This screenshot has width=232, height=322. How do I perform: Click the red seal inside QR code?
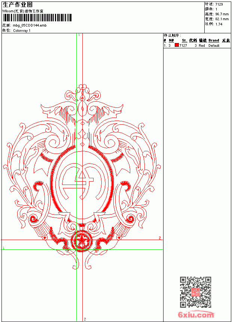(x=195, y=292)
